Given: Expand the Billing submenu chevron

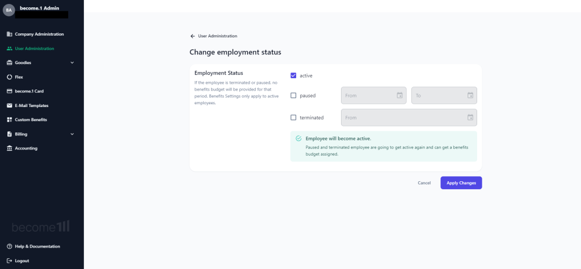Looking at the screenshot, I should [72, 134].
